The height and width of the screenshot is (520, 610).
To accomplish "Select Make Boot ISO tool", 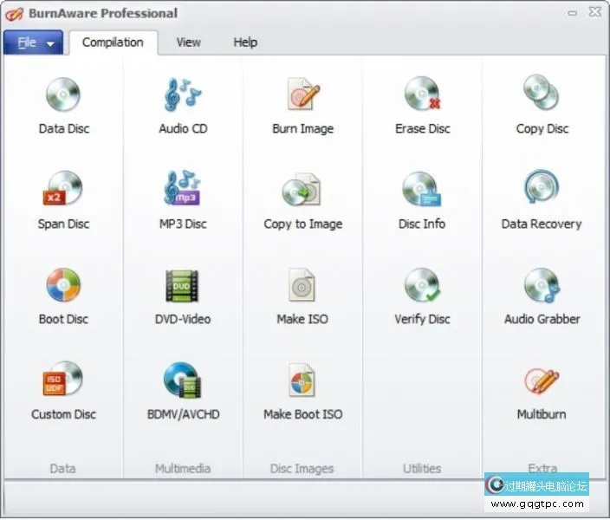I will (x=302, y=391).
